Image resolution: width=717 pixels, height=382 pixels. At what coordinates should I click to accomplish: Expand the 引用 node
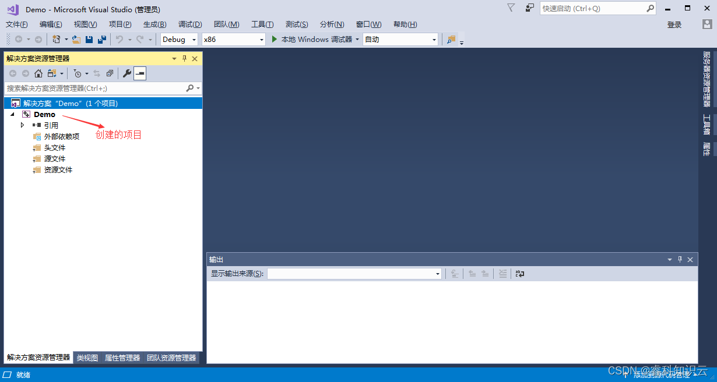(x=23, y=125)
